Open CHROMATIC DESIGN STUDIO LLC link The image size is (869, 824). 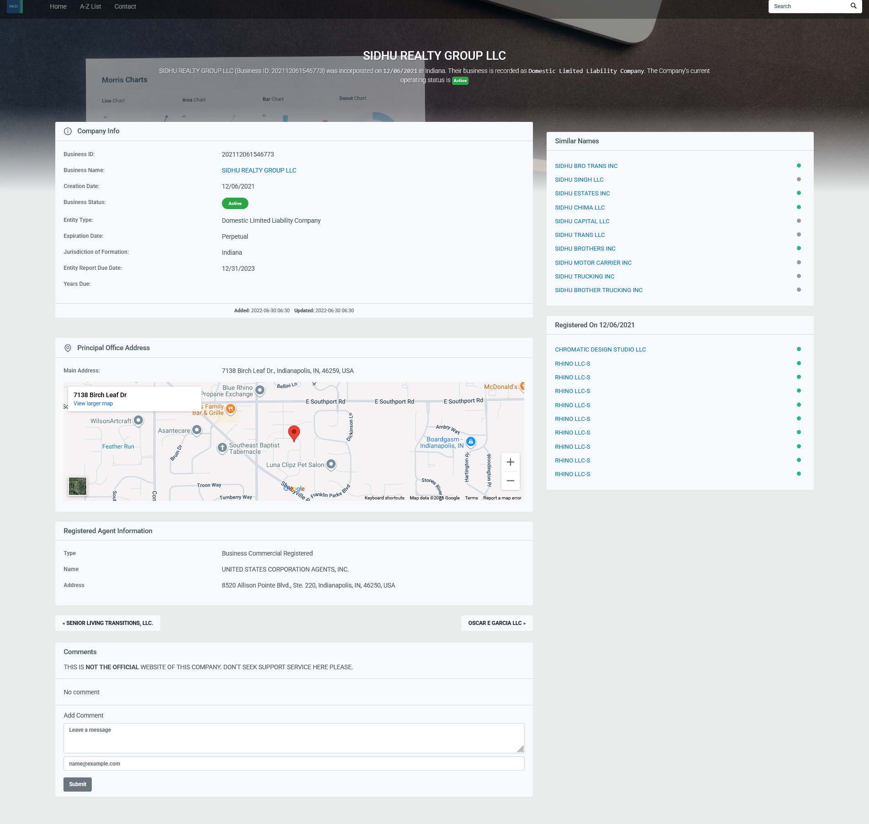(x=600, y=349)
